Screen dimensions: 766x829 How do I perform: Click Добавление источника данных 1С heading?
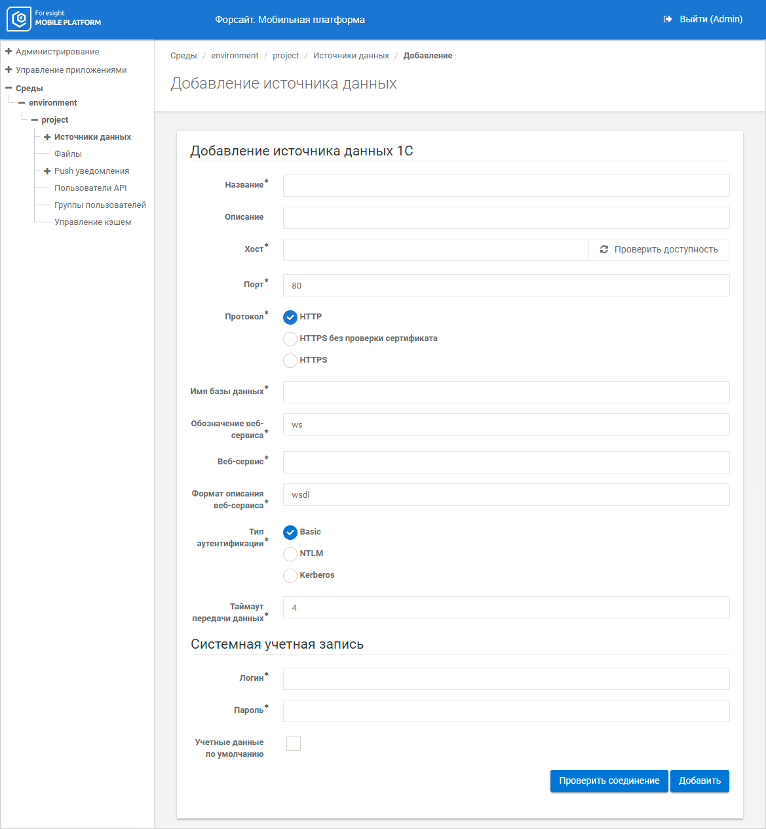tap(301, 151)
